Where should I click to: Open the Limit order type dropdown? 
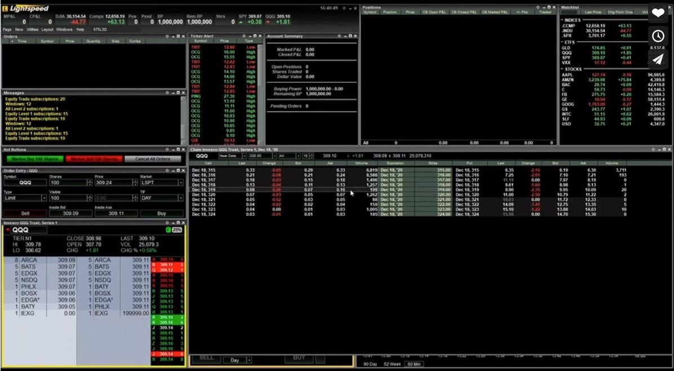[44, 197]
